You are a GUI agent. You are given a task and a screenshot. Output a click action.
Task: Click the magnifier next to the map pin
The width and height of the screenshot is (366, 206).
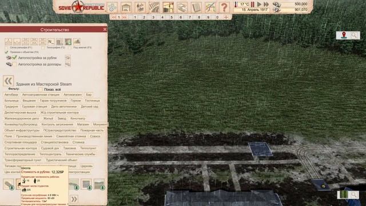pos(354,35)
